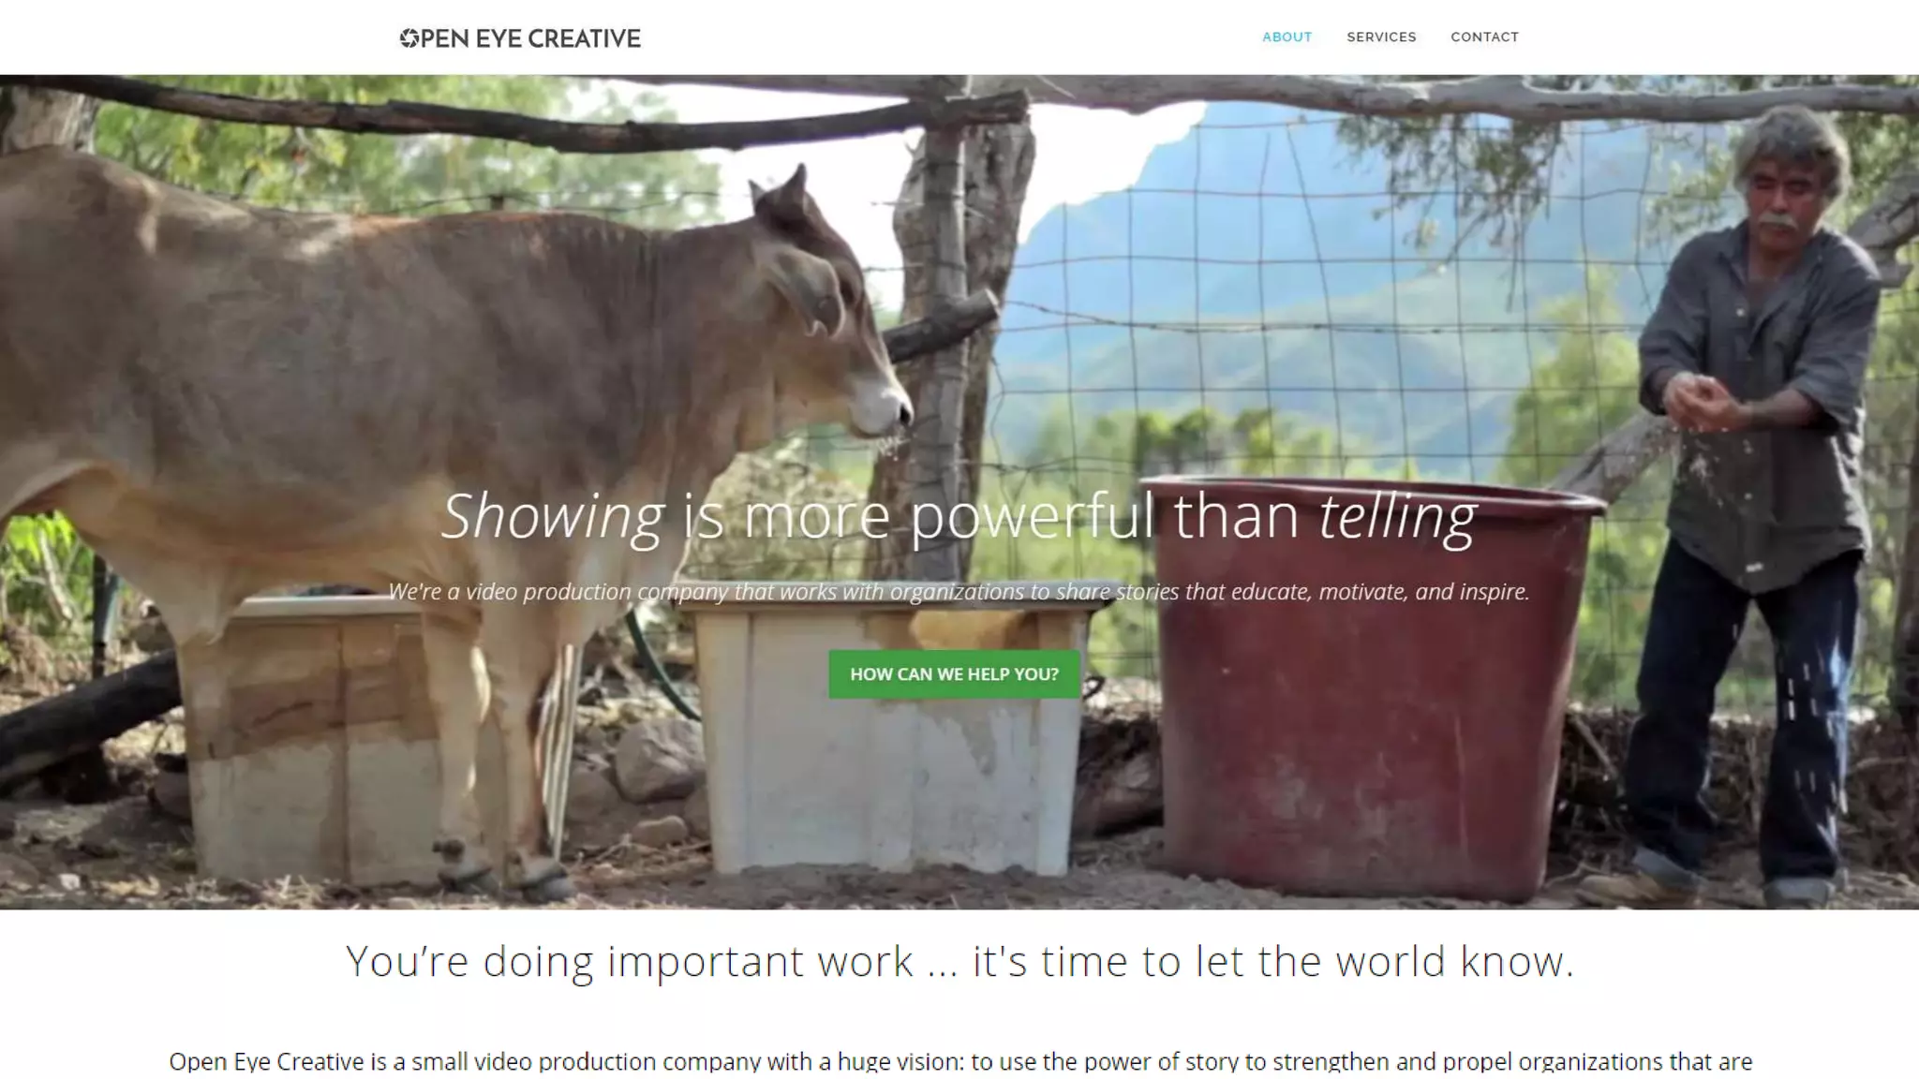The height and width of the screenshot is (1079, 1919).
Task: Click the paragraph starting "Open Eye Creative is"
Action: (x=959, y=1061)
